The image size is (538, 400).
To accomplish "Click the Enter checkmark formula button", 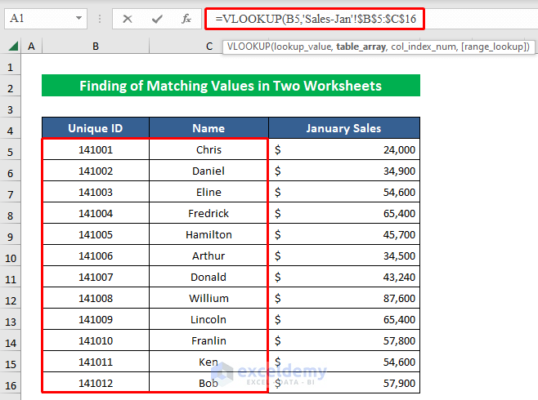I will pos(157,18).
